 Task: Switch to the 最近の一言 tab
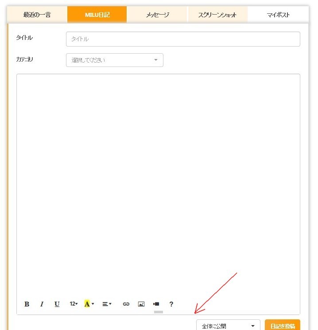point(37,15)
